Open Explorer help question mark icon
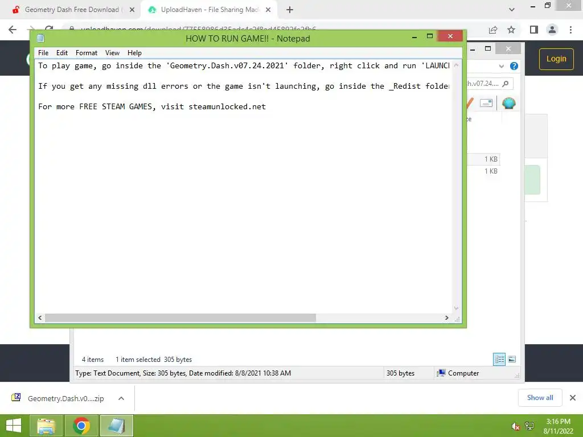Screen dimensions: 583x437 (514, 66)
